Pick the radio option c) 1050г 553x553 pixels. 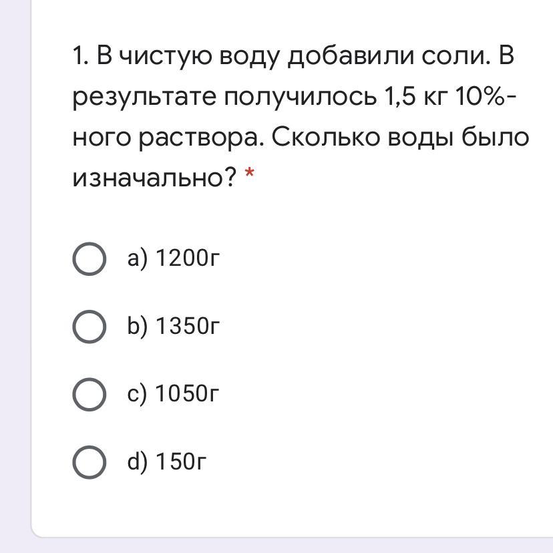click(x=89, y=394)
